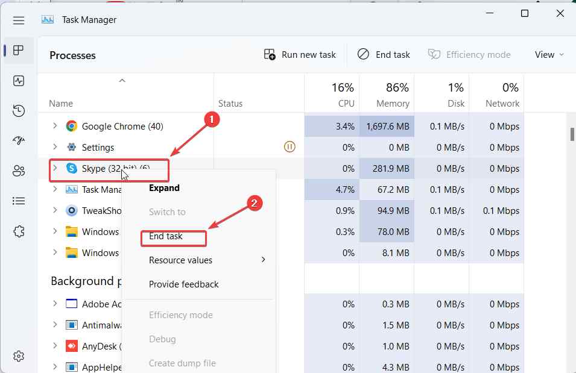Expand the Settings process group

pyautogui.click(x=55, y=147)
